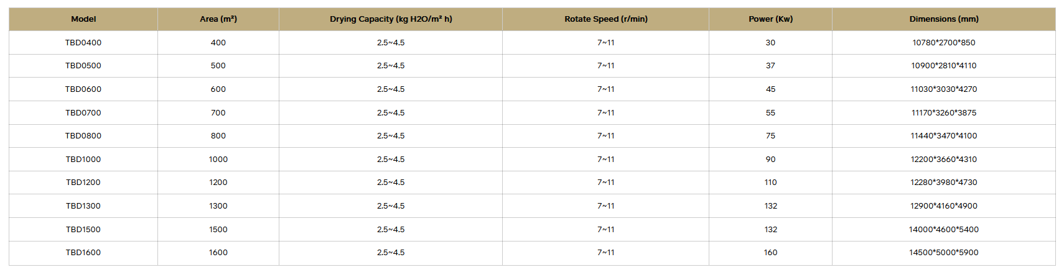Click the power value 132 in TBD1300 row

click(x=770, y=206)
